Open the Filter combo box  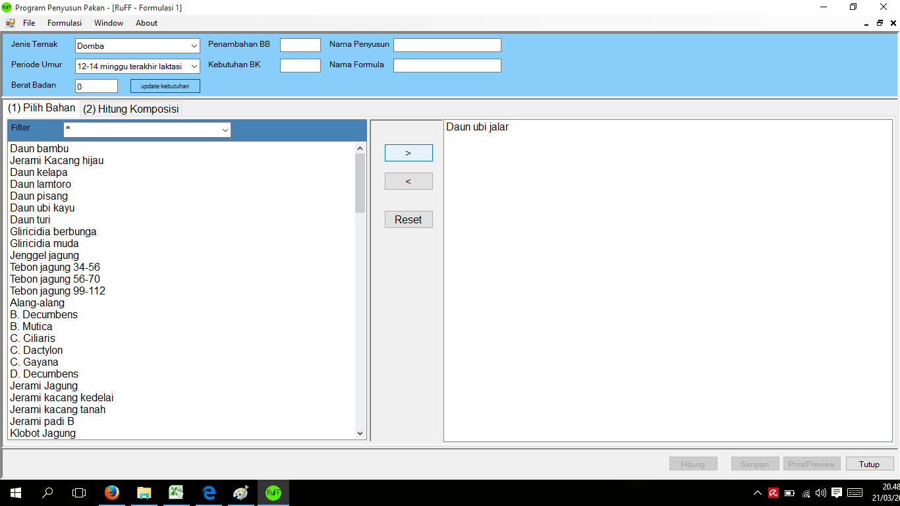225,130
